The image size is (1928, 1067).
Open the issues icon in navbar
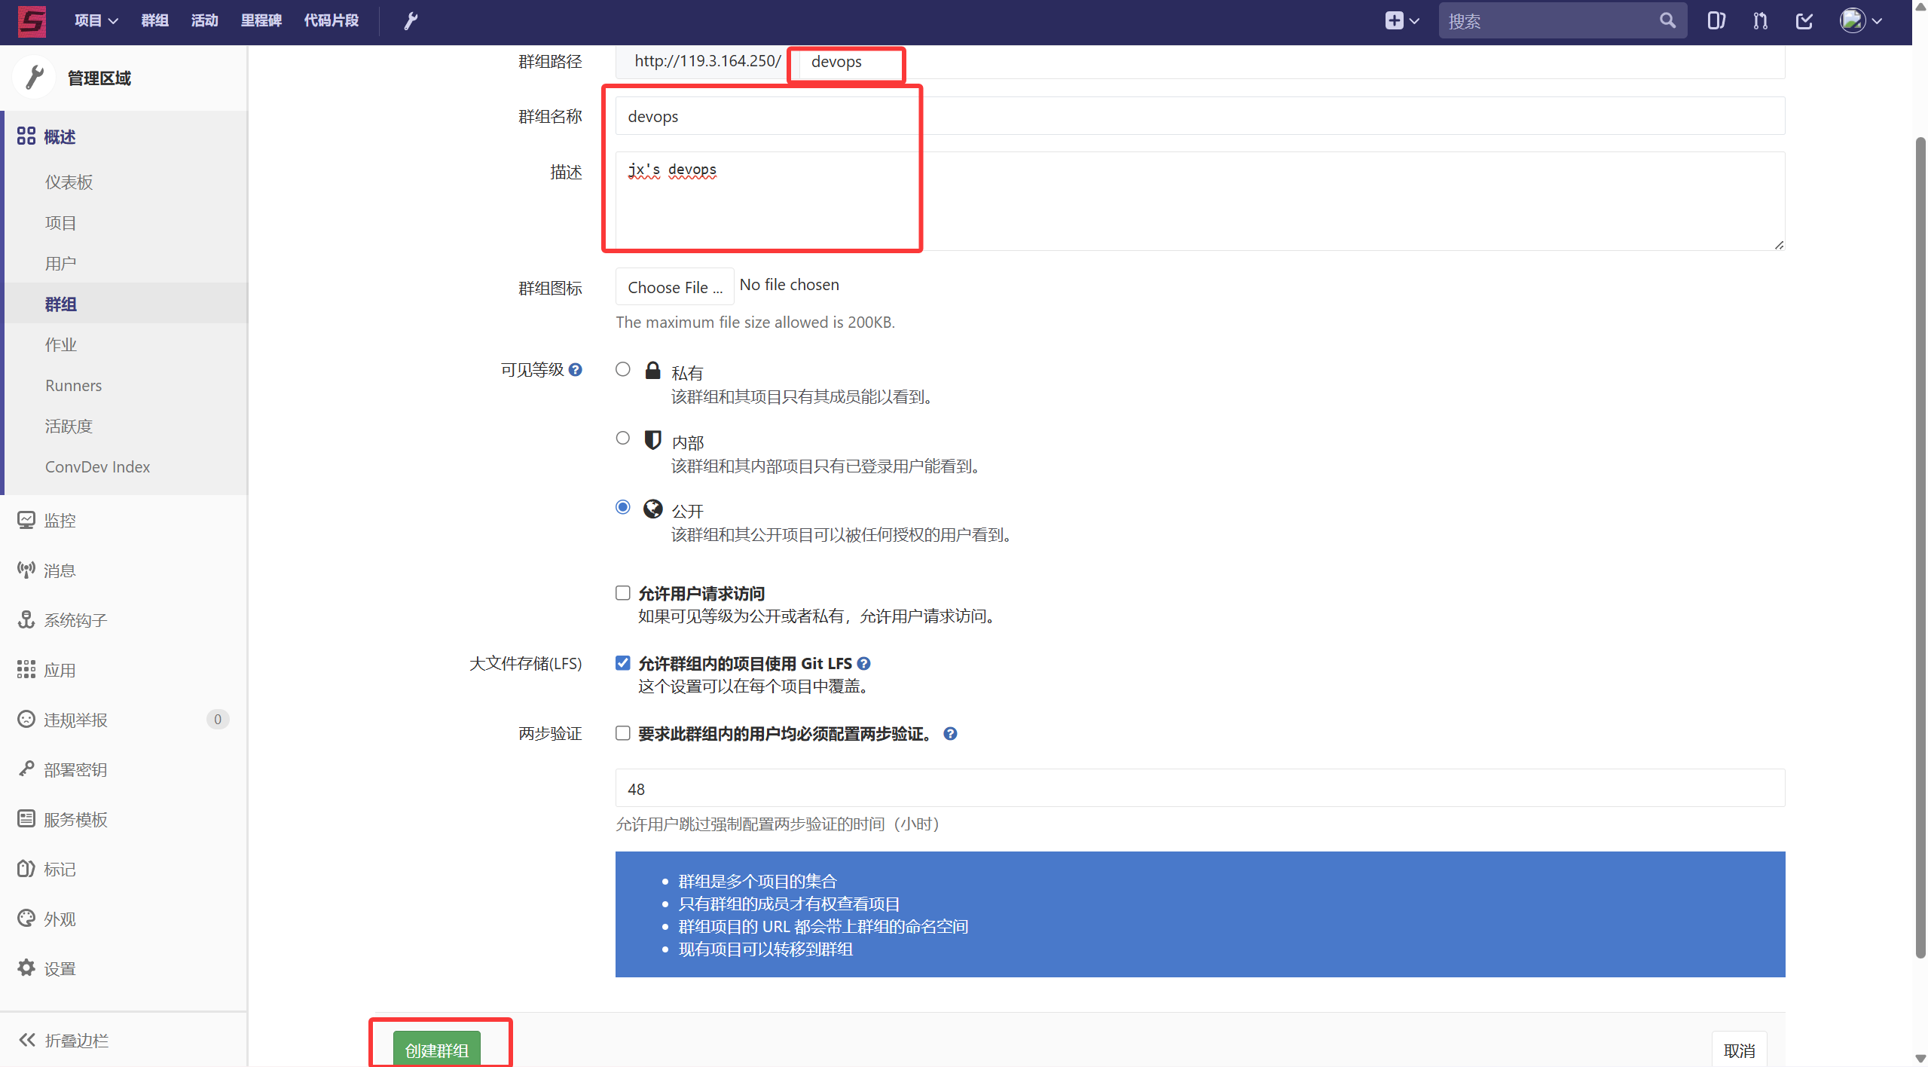tap(1716, 21)
